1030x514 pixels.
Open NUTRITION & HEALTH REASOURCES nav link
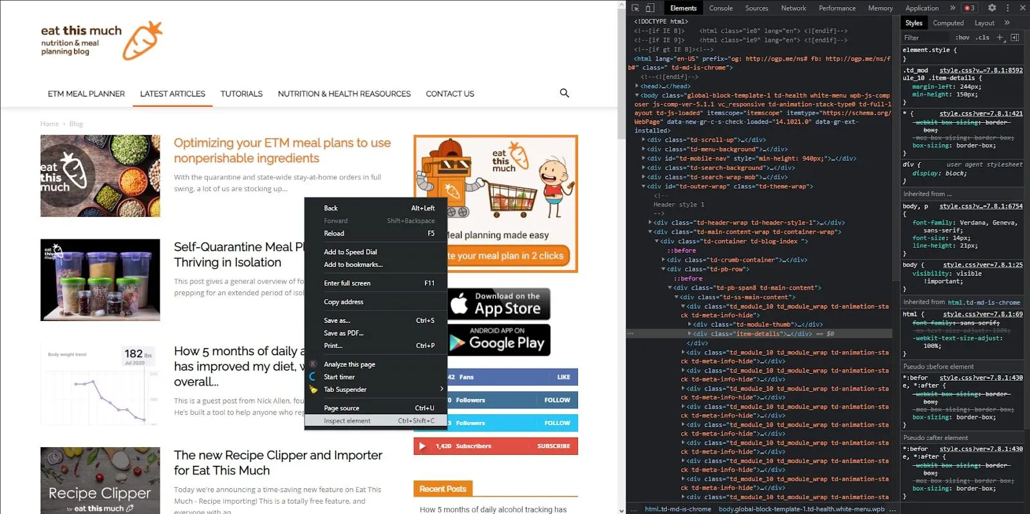tap(344, 94)
